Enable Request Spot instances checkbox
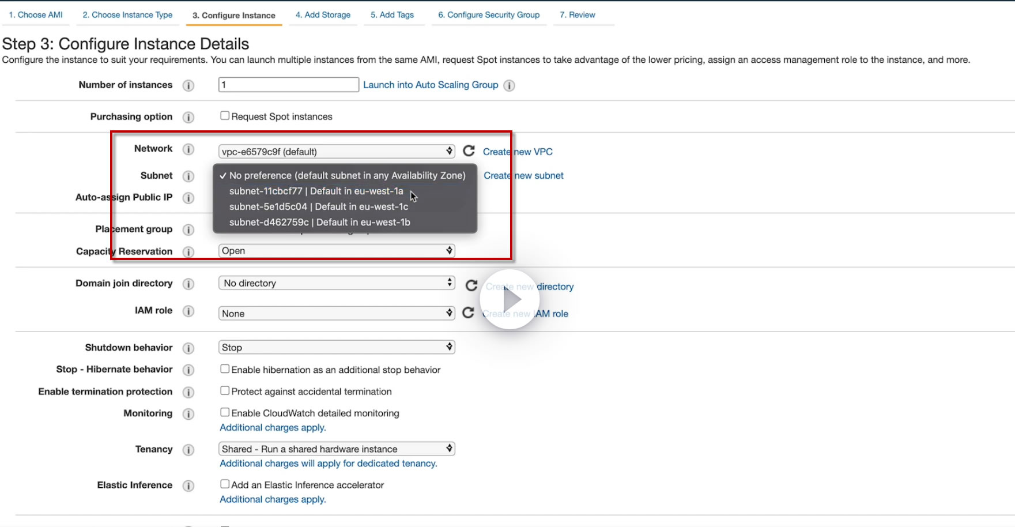This screenshot has width=1015, height=527. tap(225, 116)
